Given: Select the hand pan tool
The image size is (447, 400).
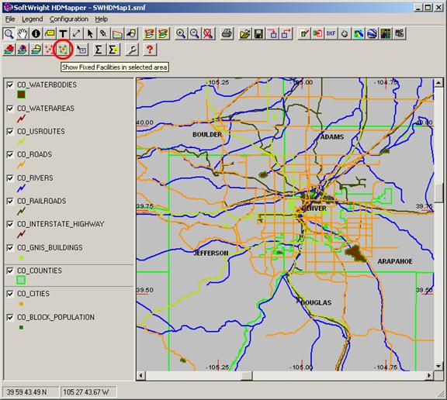Looking at the screenshot, I should tap(23, 34).
